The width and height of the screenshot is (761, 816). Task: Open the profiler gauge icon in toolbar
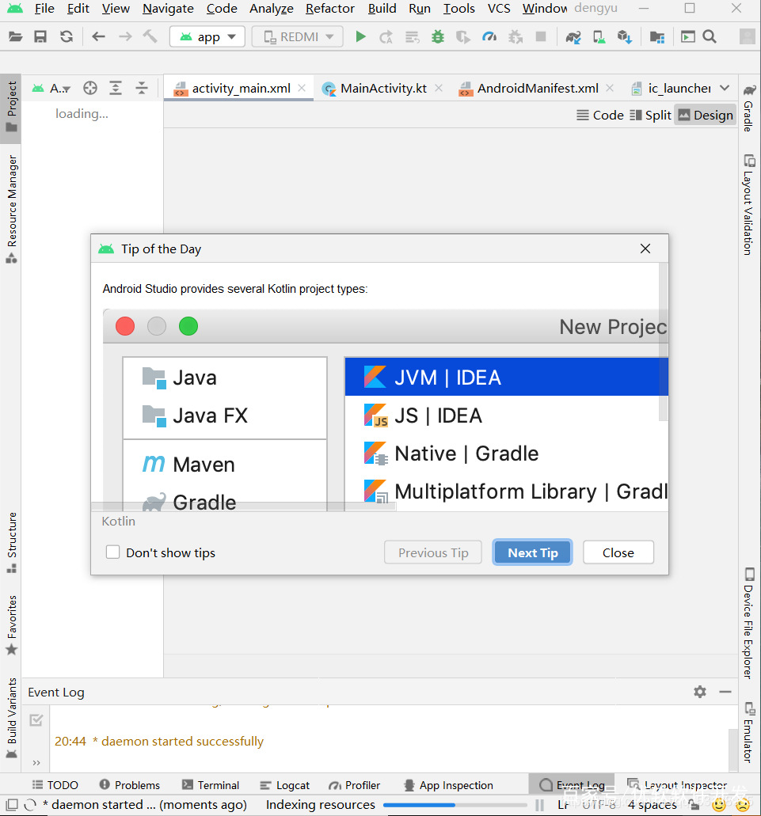(x=489, y=37)
